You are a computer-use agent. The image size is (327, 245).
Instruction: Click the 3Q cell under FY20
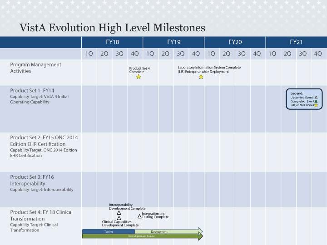(x=242, y=54)
